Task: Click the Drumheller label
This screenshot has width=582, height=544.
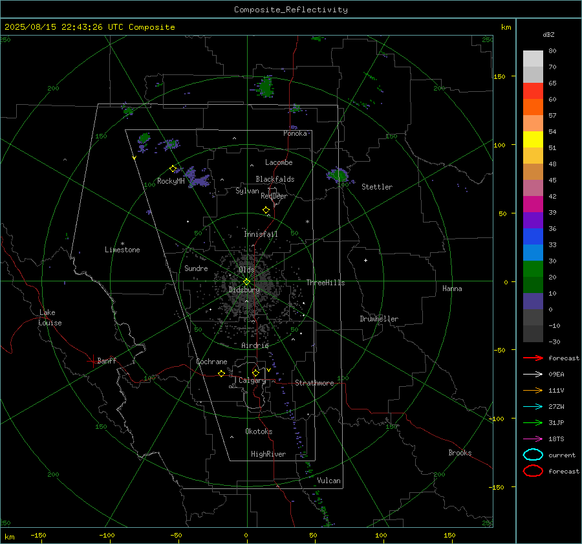Action: [x=379, y=319]
